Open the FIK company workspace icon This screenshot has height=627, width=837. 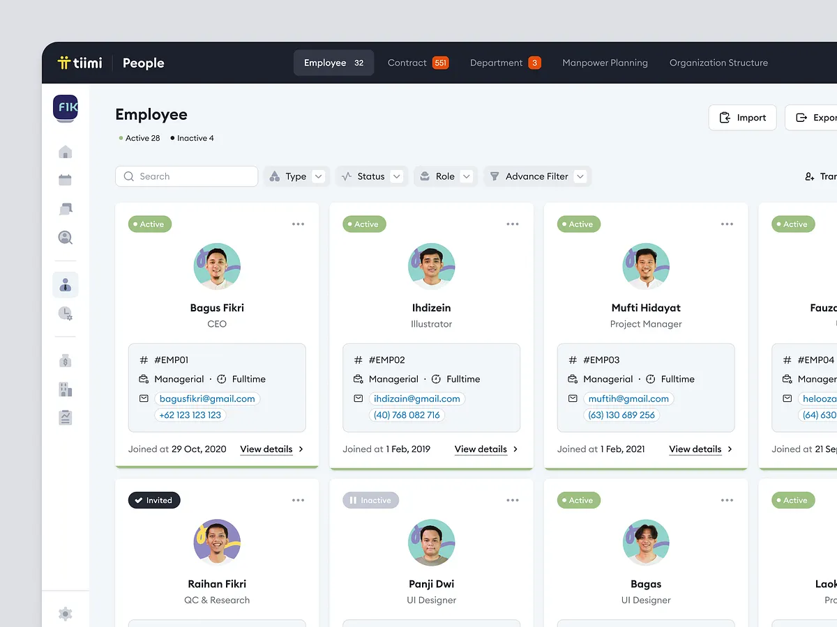tap(66, 109)
